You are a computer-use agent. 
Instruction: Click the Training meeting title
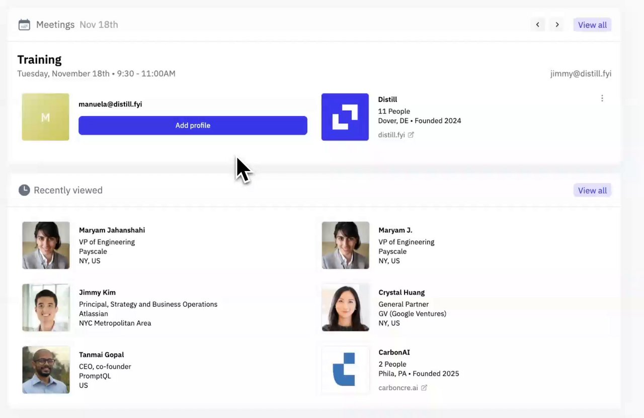[x=39, y=59]
